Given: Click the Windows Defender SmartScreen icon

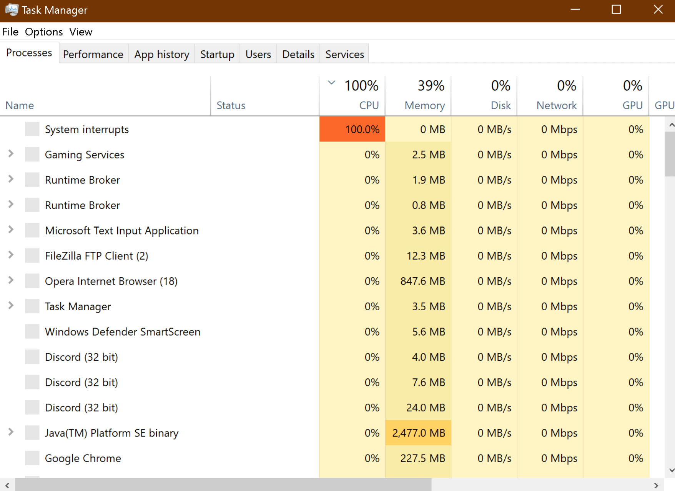Looking at the screenshot, I should point(32,331).
